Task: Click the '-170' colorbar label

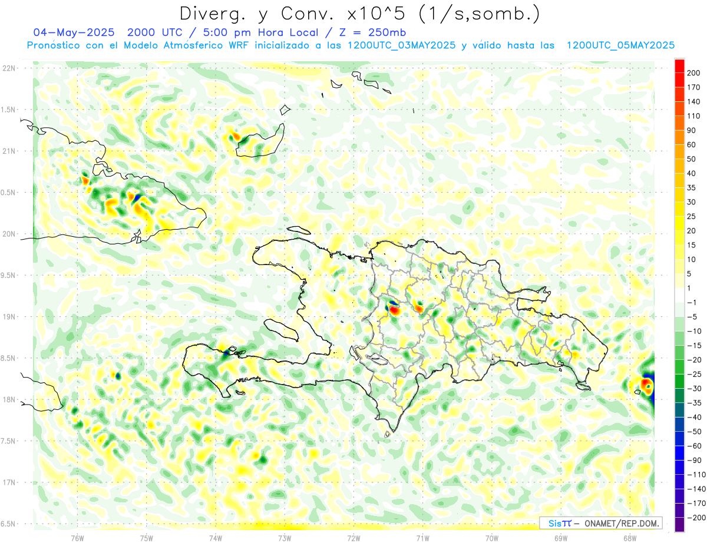Action: tap(696, 503)
